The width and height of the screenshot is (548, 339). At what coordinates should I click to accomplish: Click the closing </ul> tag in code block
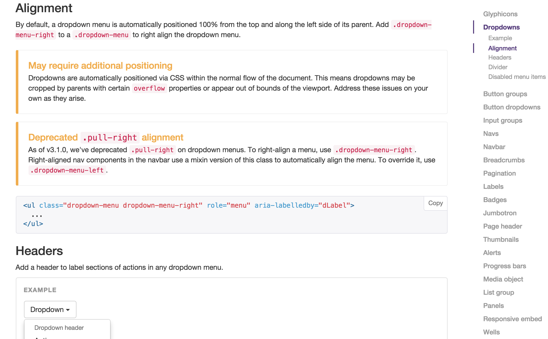pyautogui.click(x=33, y=224)
